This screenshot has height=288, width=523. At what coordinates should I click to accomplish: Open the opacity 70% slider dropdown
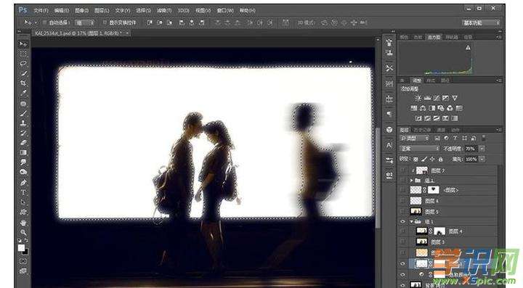click(482, 149)
